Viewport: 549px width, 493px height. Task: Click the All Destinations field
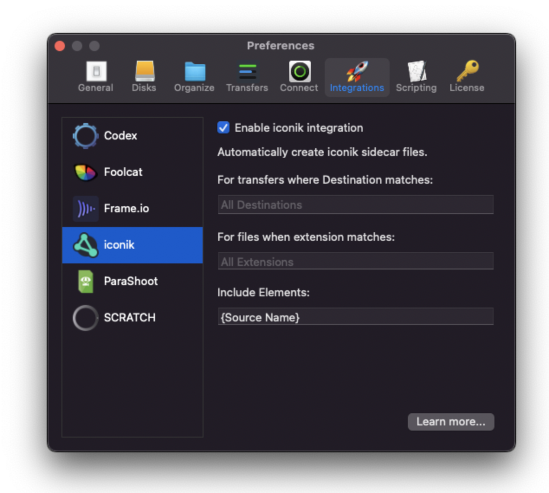click(355, 204)
